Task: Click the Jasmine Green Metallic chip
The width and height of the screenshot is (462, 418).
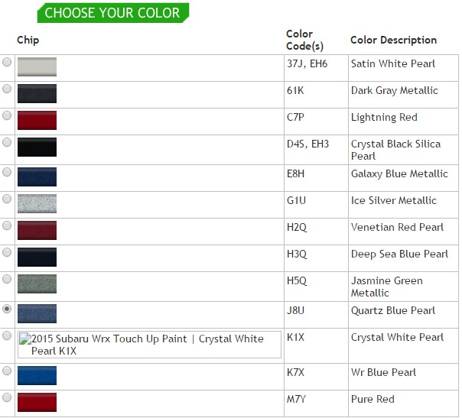Action: pos(37,285)
